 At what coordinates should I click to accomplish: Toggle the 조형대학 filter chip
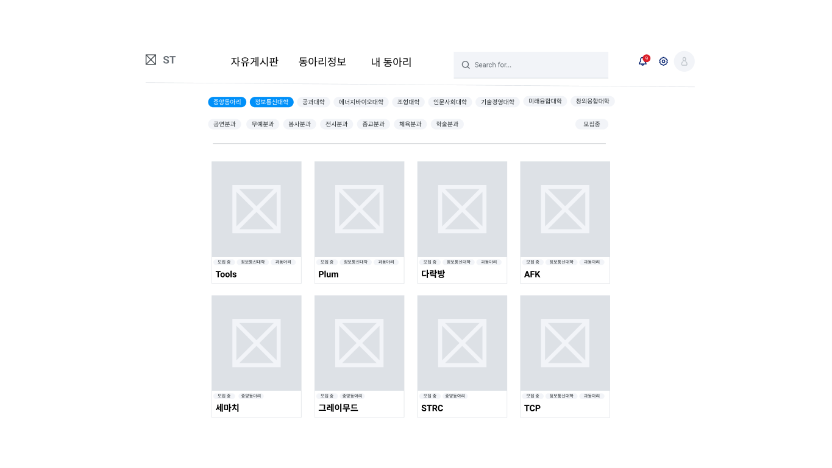pyautogui.click(x=408, y=102)
